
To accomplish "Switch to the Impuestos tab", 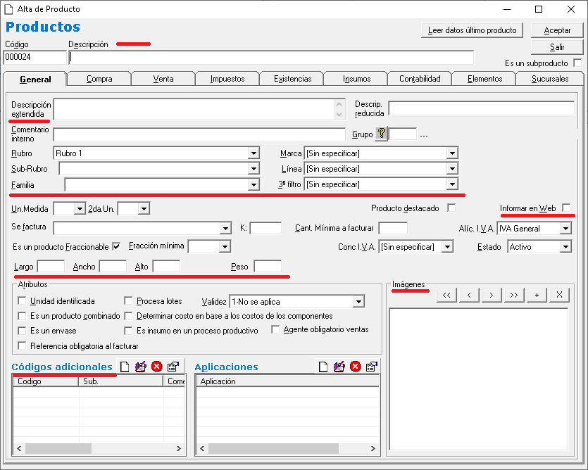I will (227, 79).
